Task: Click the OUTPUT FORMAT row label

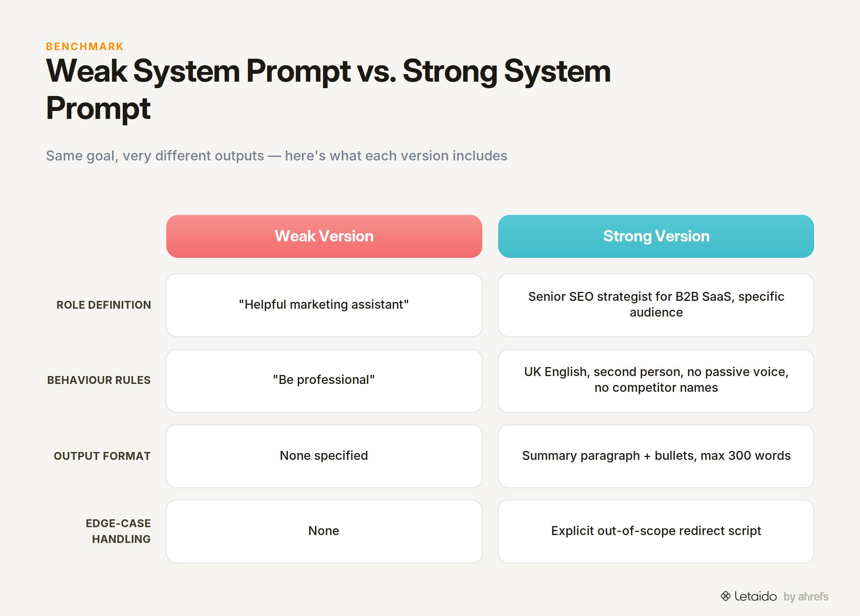Action: click(x=102, y=456)
